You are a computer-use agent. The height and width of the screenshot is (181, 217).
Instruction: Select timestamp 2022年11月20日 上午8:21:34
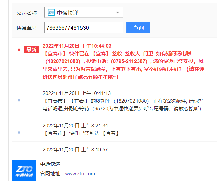pos(75,126)
